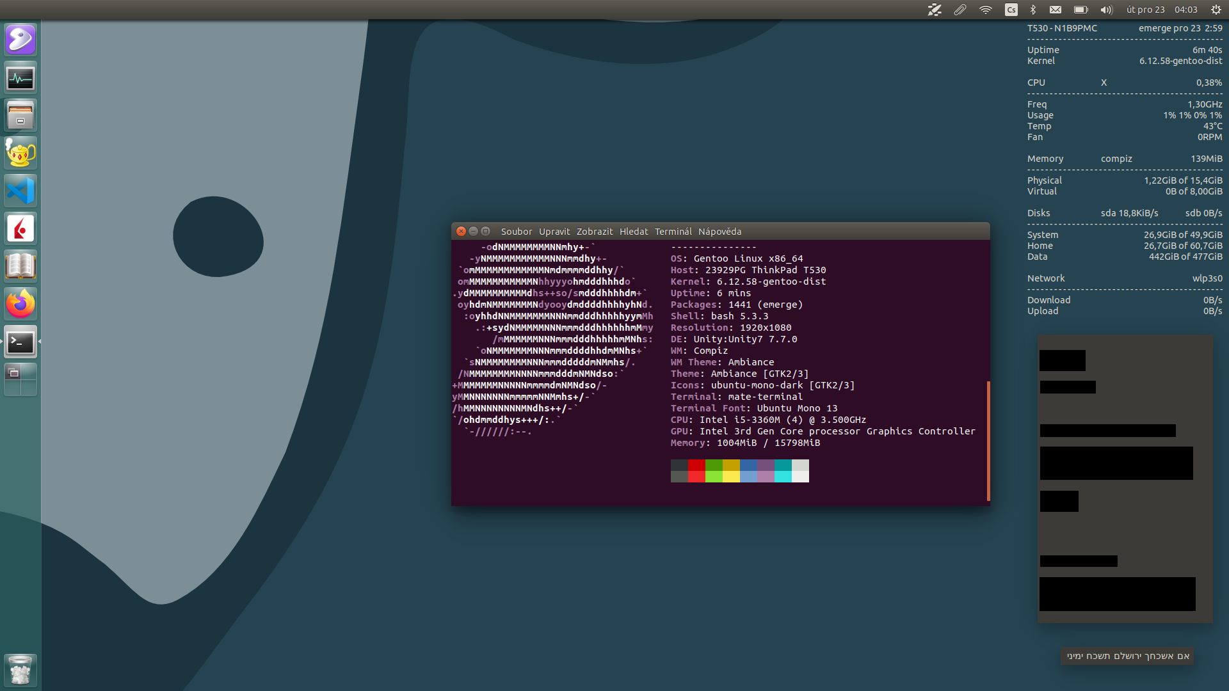Viewport: 1229px width, 691px height.
Task: Click the open book reader icon
Action: coord(20,266)
